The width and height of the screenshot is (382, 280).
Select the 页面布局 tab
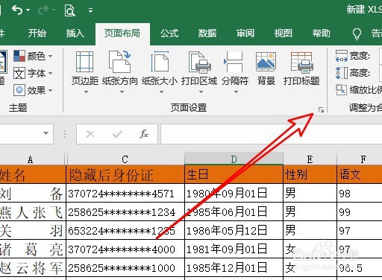coord(122,34)
